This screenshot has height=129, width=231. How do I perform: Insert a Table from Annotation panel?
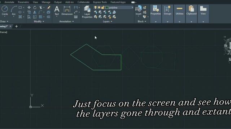(x=76, y=17)
